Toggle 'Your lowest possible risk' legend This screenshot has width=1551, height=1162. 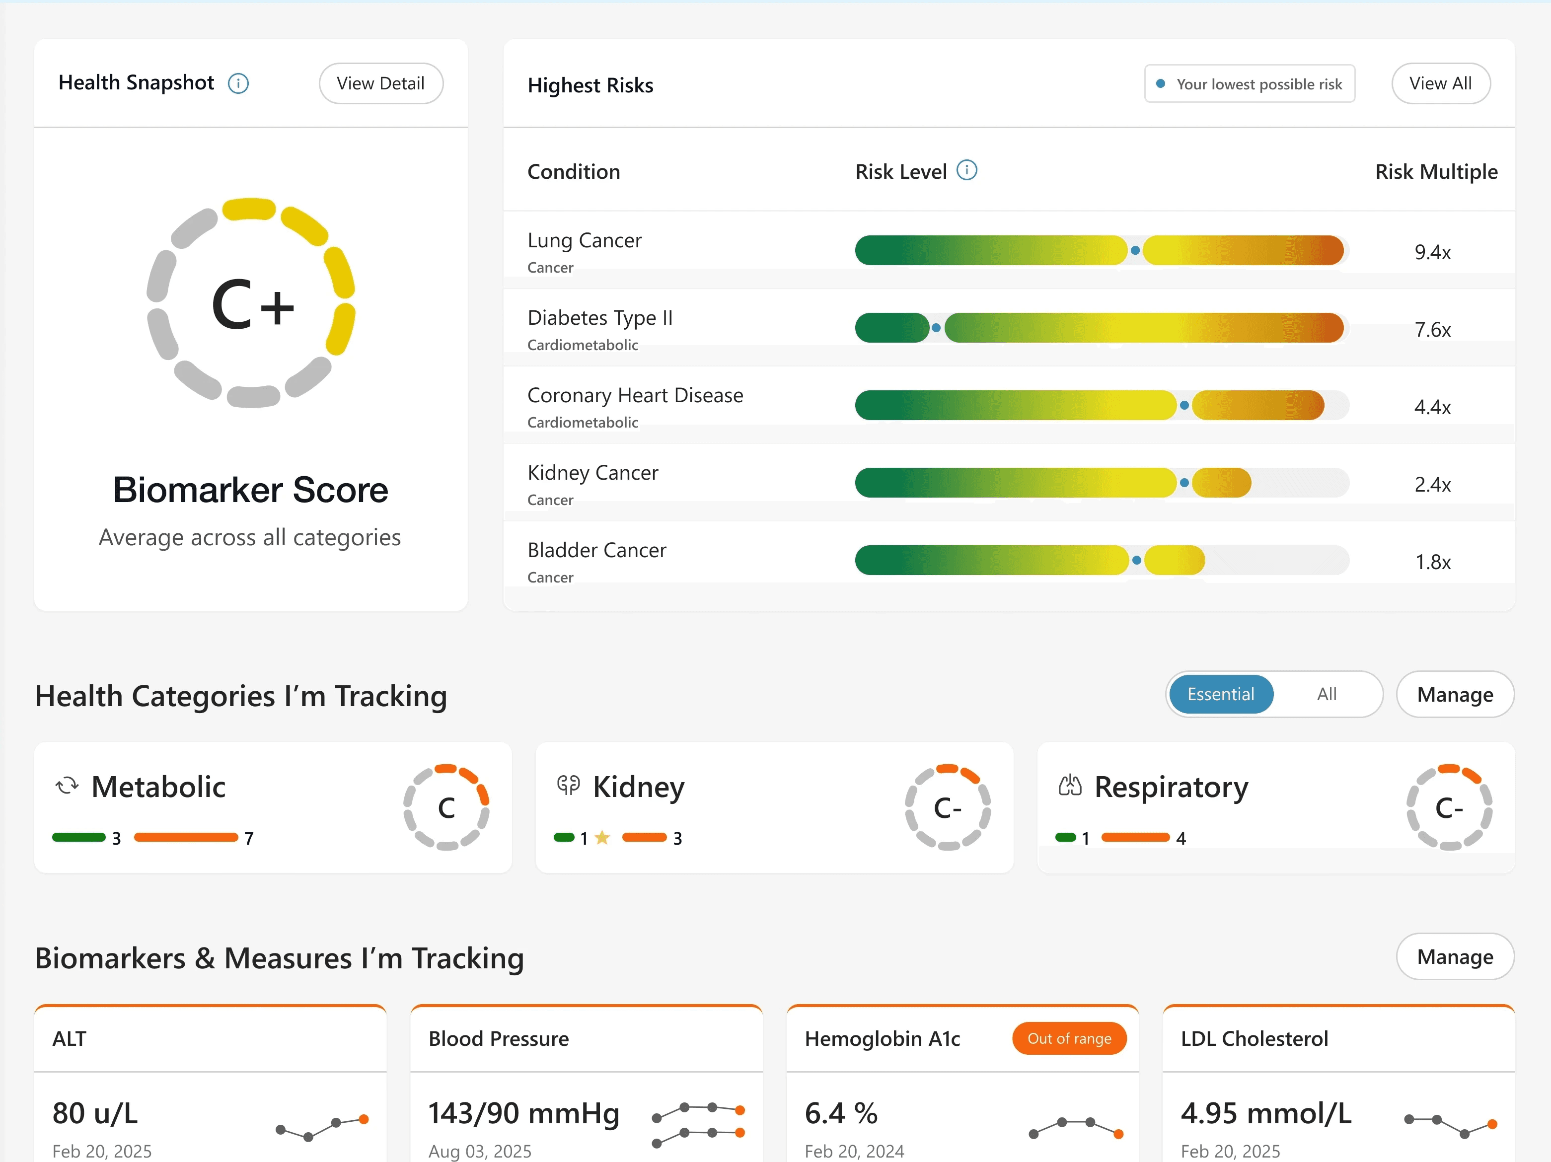pos(1250,84)
